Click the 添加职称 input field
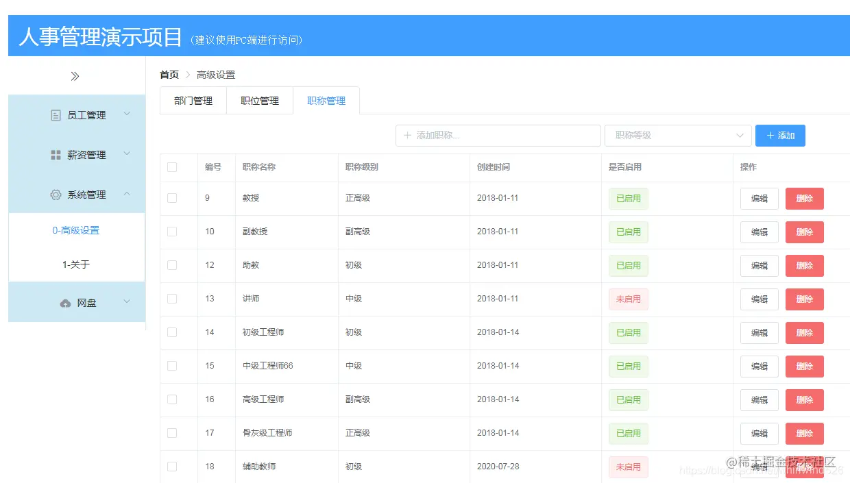The height and width of the screenshot is (483, 850). pos(498,136)
